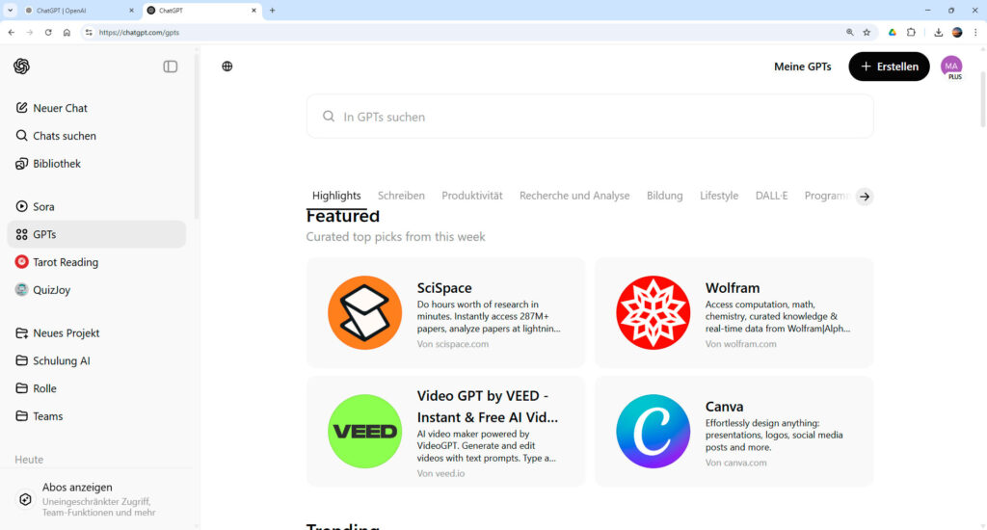Open browser downloads
987x530 pixels.
(x=938, y=32)
